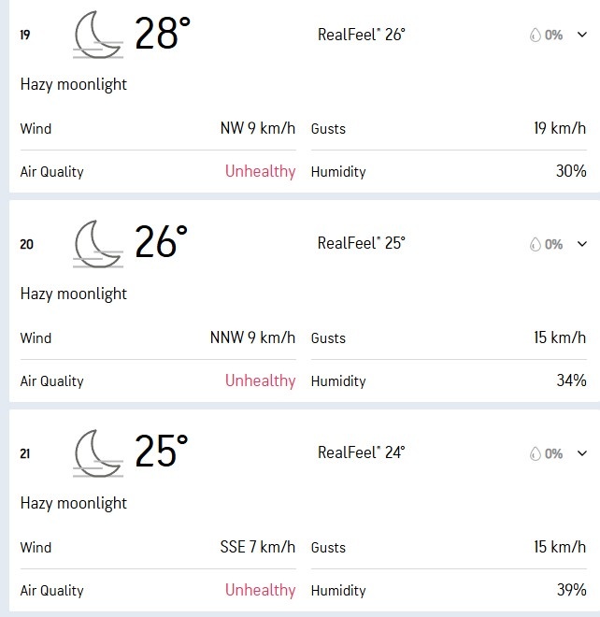Expand the hour 20 forecast chevron
The width and height of the screenshot is (600, 617).
tap(581, 244)
